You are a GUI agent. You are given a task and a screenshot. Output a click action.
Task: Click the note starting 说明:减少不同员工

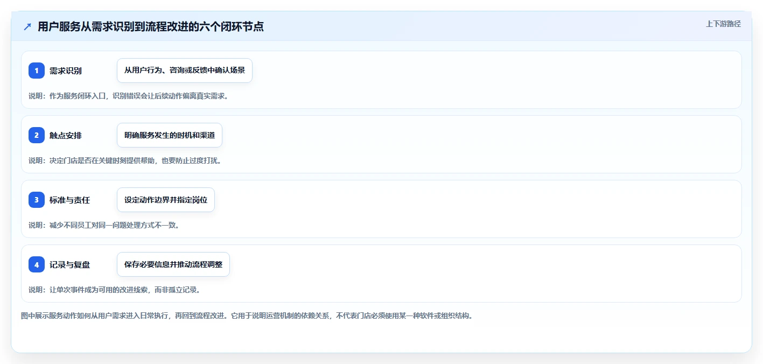coord(104,225)
